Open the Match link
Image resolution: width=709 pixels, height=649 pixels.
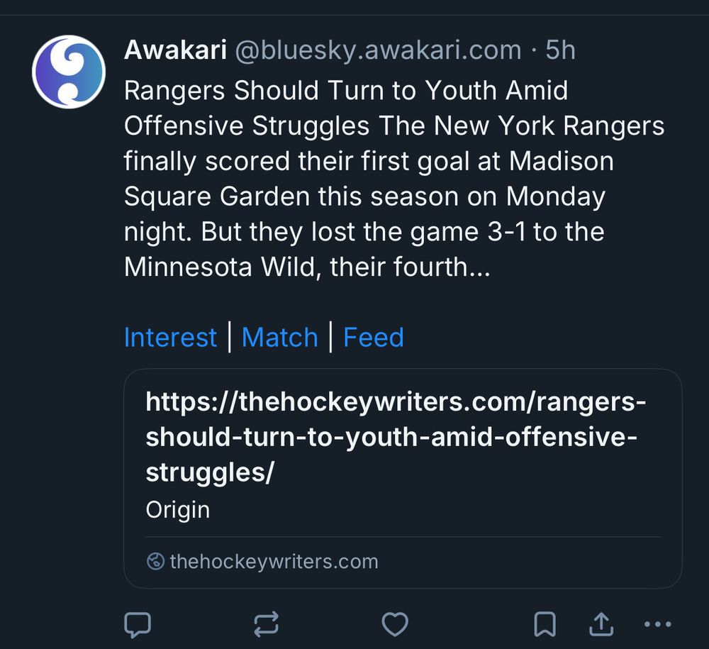(x=279, y=338)
